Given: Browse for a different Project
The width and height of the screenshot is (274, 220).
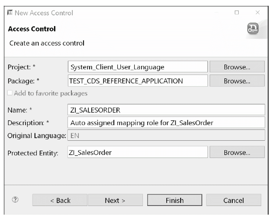Looking at the screenshot, I should (237, 66).
